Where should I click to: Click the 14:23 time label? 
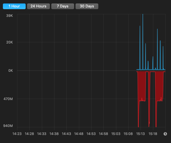coord(17,134)
